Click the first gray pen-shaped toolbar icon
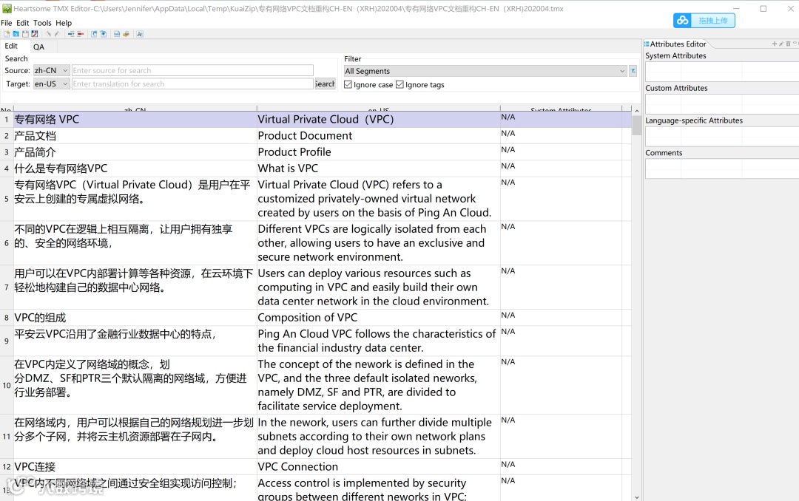 48,34
